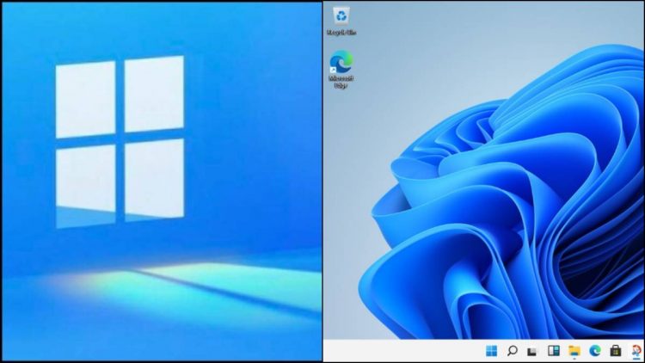
Task: Launch Microsoft Edge from the taskbar
Action: (595, 351)
